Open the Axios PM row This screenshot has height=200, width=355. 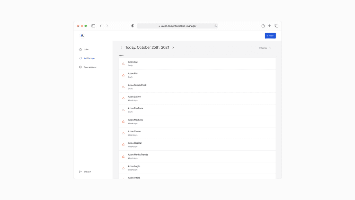coord(197,75)
